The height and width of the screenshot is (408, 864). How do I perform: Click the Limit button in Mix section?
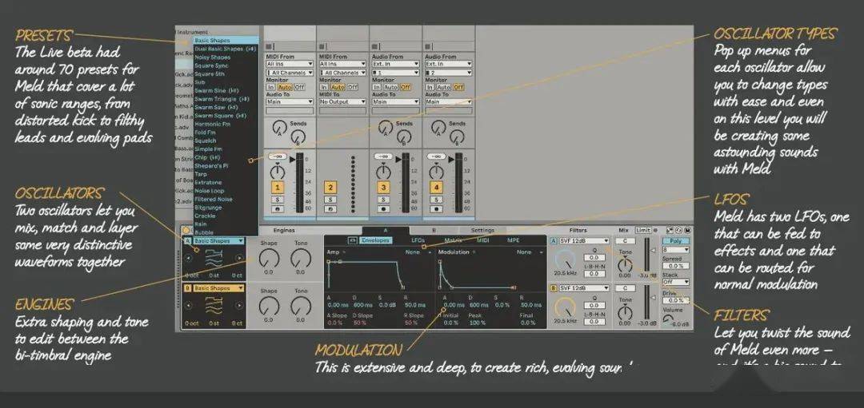coord(642,231)
